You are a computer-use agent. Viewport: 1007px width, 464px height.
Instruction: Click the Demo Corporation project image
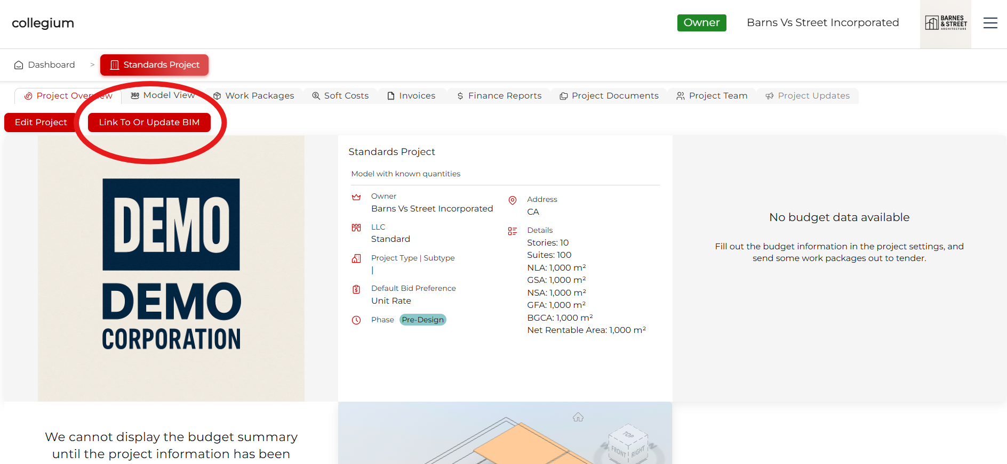171,268
